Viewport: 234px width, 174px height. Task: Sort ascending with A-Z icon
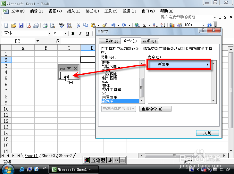155,25
